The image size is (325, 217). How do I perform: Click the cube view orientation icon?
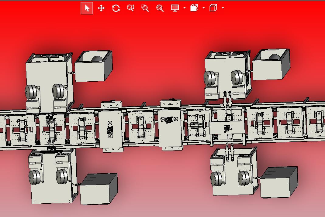point(213,8)
